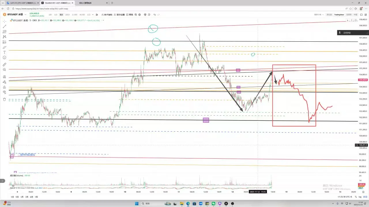The height and width of the screenshot is (207, 369).
Task: Select the brush drawing tool
Action: 4,47
